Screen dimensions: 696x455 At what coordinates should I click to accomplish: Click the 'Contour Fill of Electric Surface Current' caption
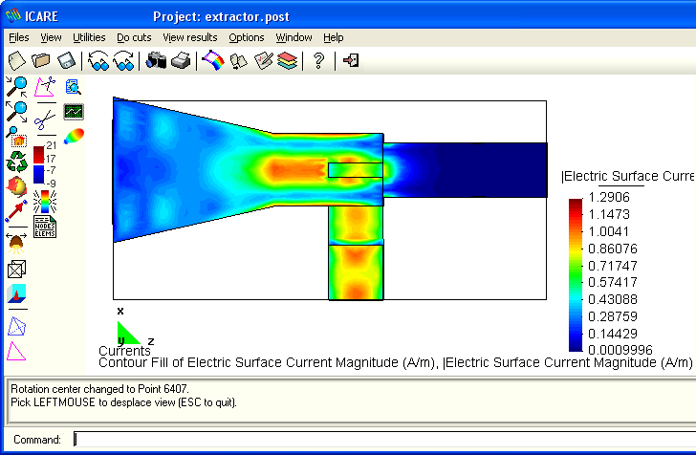pos(395,362)
